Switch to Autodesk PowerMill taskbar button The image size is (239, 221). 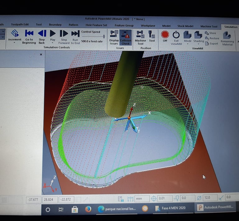(215, 207)
